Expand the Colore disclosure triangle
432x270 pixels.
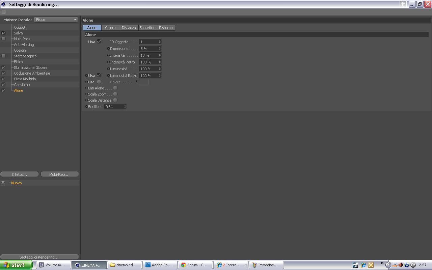(x=137, y=82)
